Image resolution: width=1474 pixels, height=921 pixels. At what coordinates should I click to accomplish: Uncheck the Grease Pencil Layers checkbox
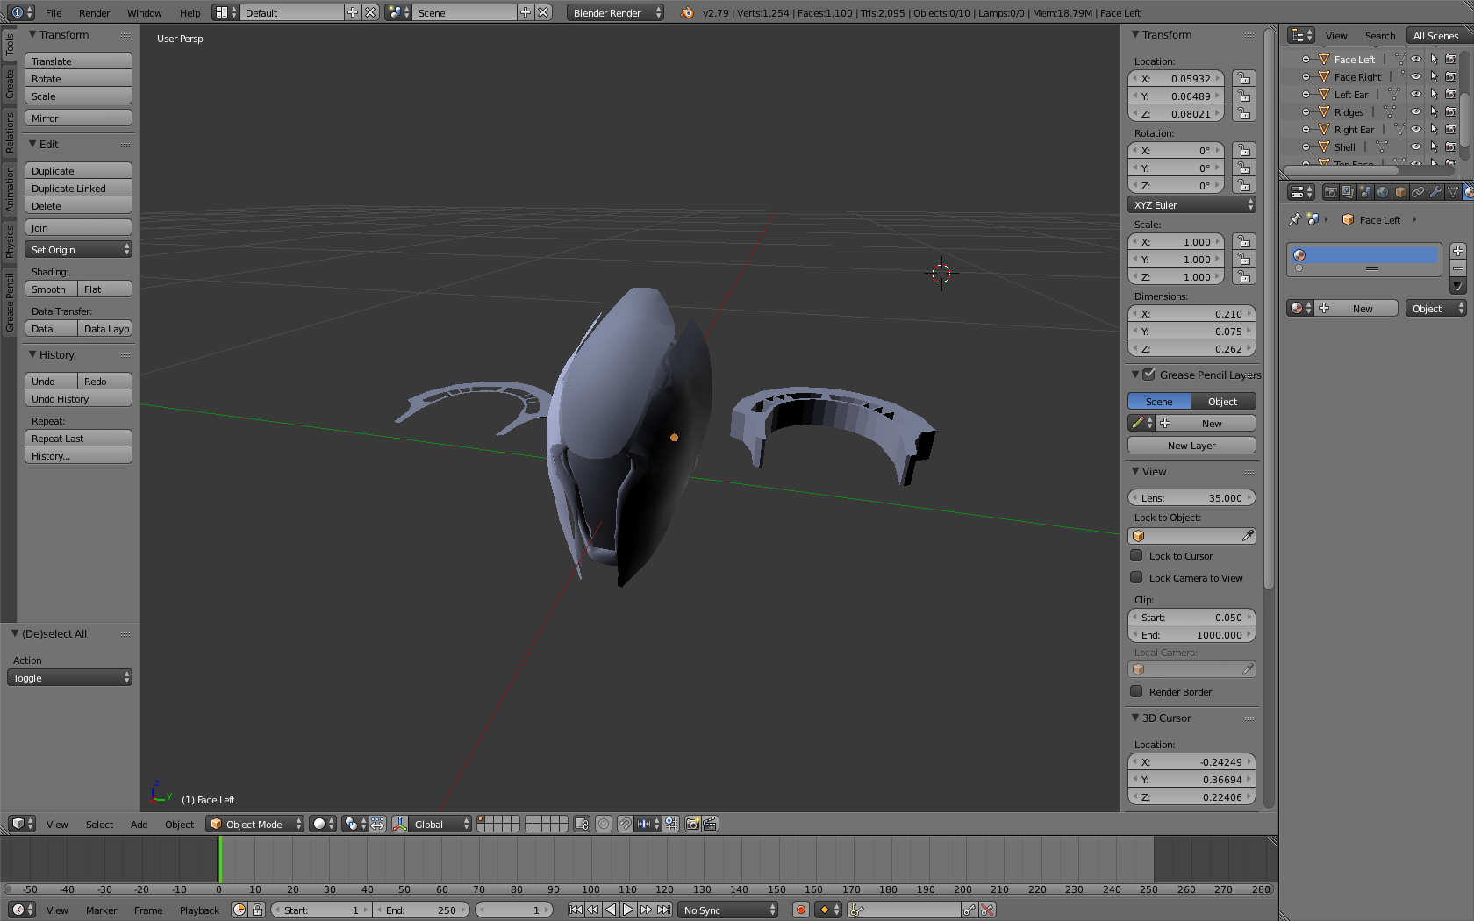[x=1148, y=375]
